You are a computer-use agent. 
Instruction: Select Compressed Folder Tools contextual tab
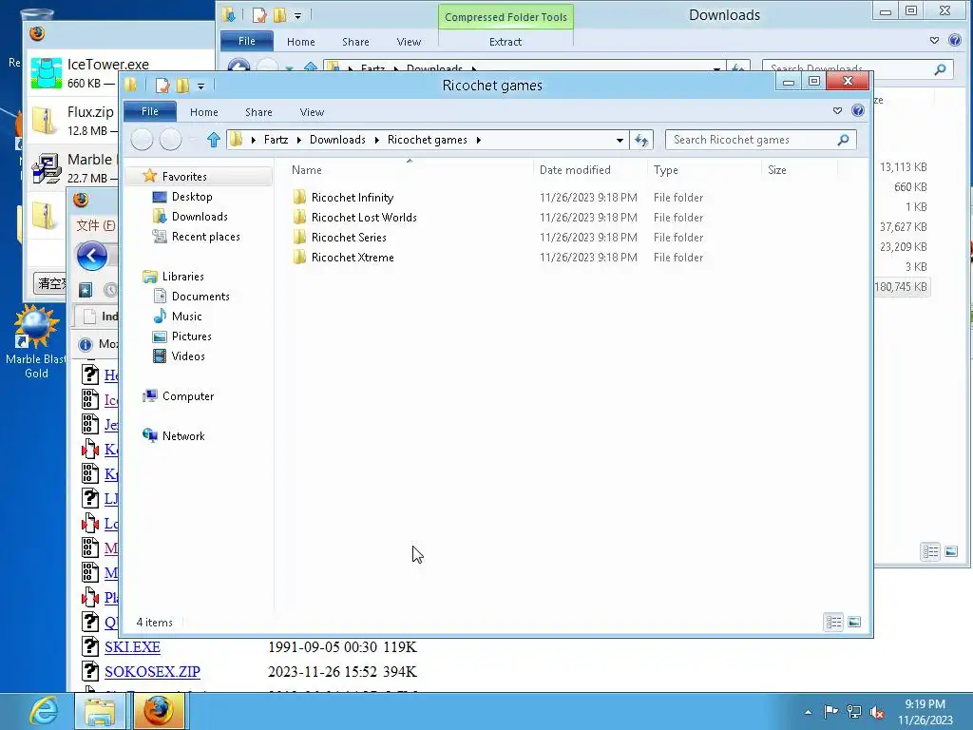click(x=506, y=17)
